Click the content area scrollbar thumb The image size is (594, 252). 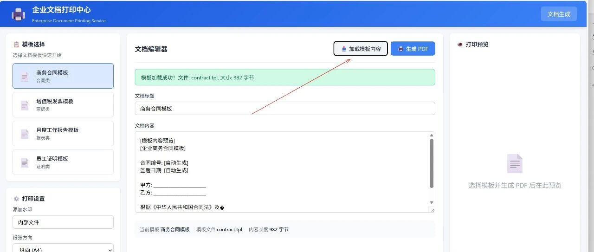[x=432, y=163]
